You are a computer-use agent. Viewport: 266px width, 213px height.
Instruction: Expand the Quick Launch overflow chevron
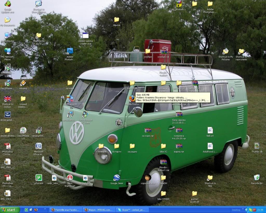pyautogui.click(x=45, y=209)
